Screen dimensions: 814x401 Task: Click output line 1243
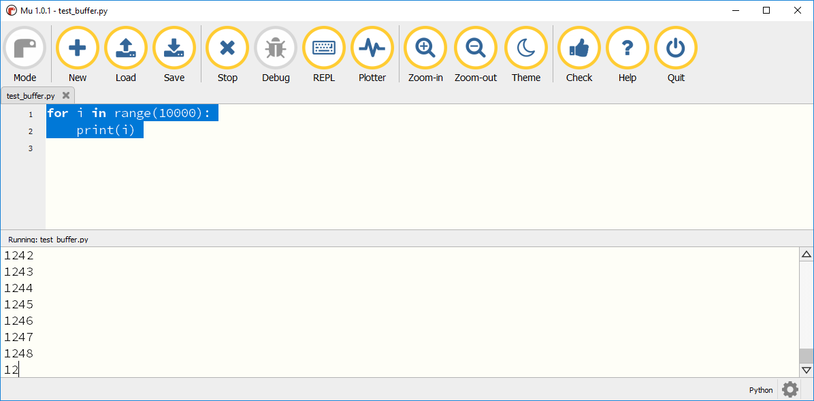[18, 272]
